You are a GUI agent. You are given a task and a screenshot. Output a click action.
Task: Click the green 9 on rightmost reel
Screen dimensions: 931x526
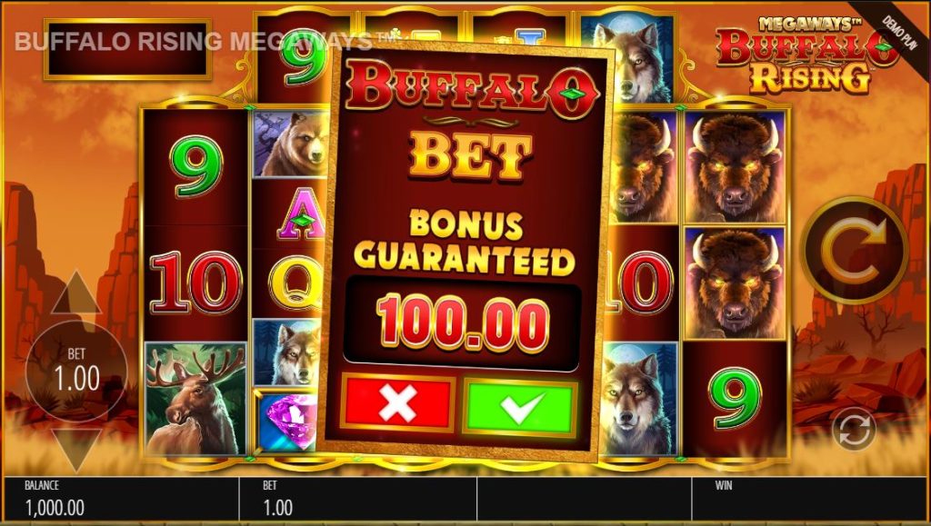(735, 398)
